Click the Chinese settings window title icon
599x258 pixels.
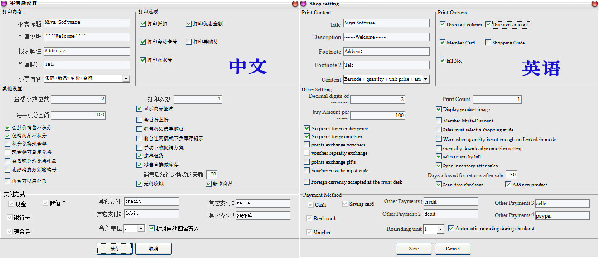coord(4,3)
